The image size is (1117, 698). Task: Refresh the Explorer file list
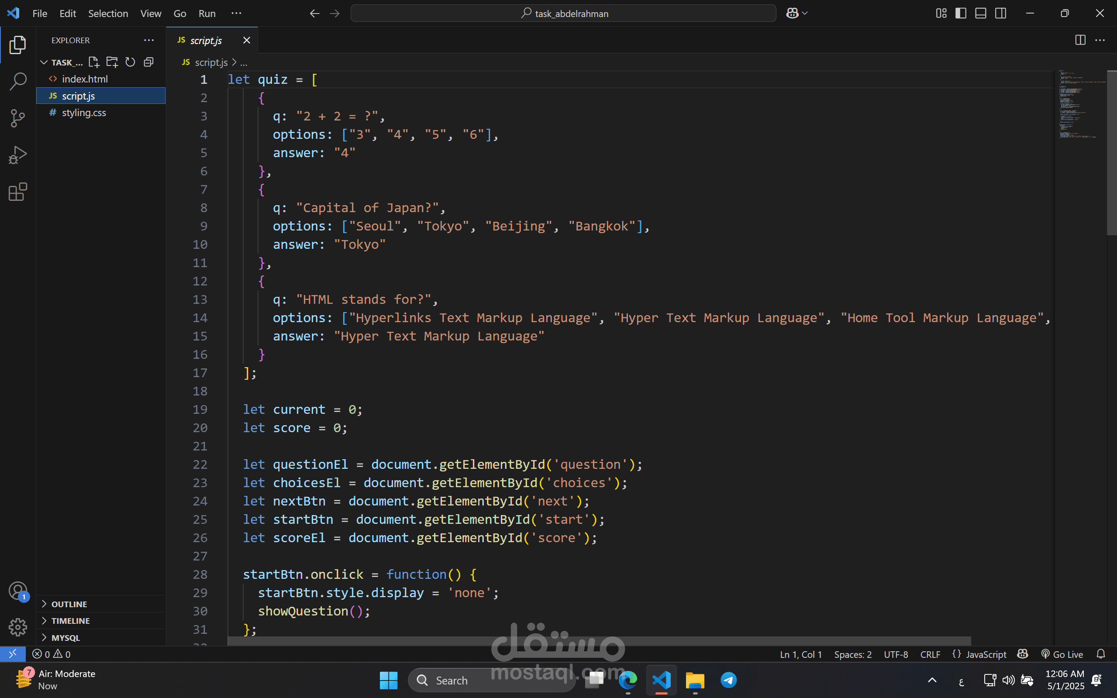coord(130,62)
